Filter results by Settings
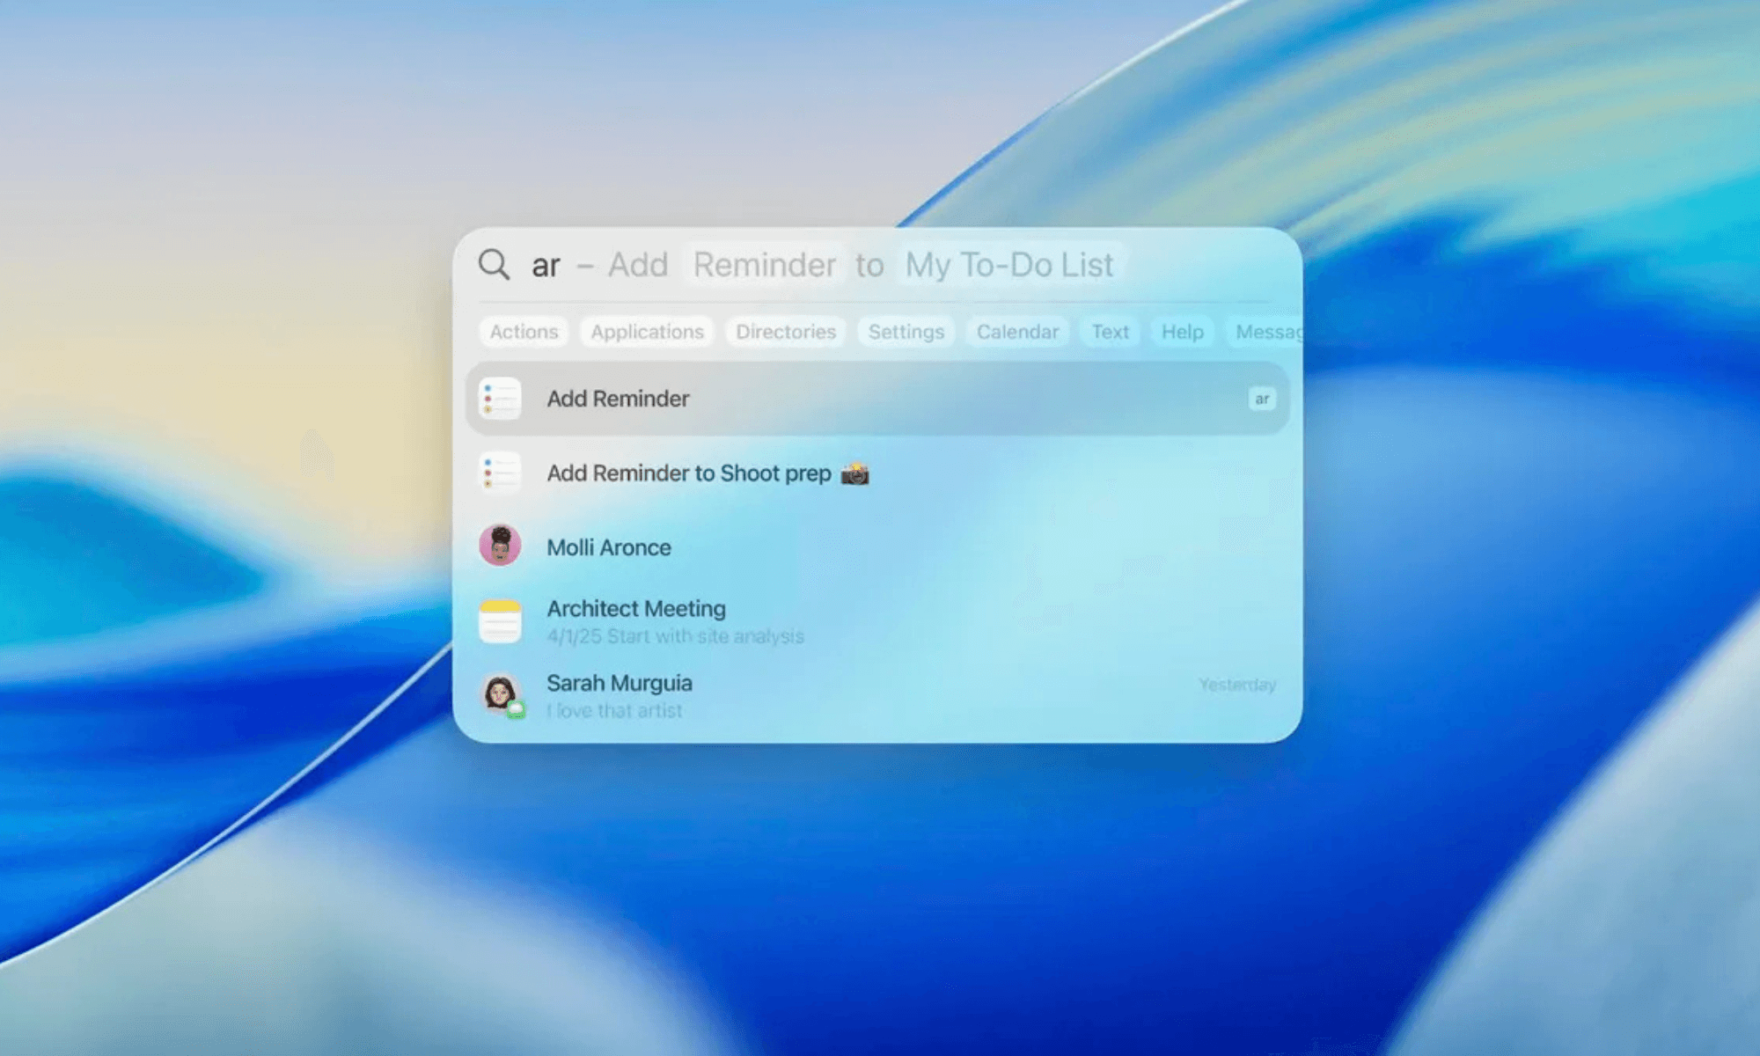 point(906,332)
